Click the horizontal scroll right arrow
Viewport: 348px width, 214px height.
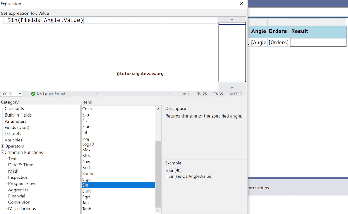click(x=169, y=94)
